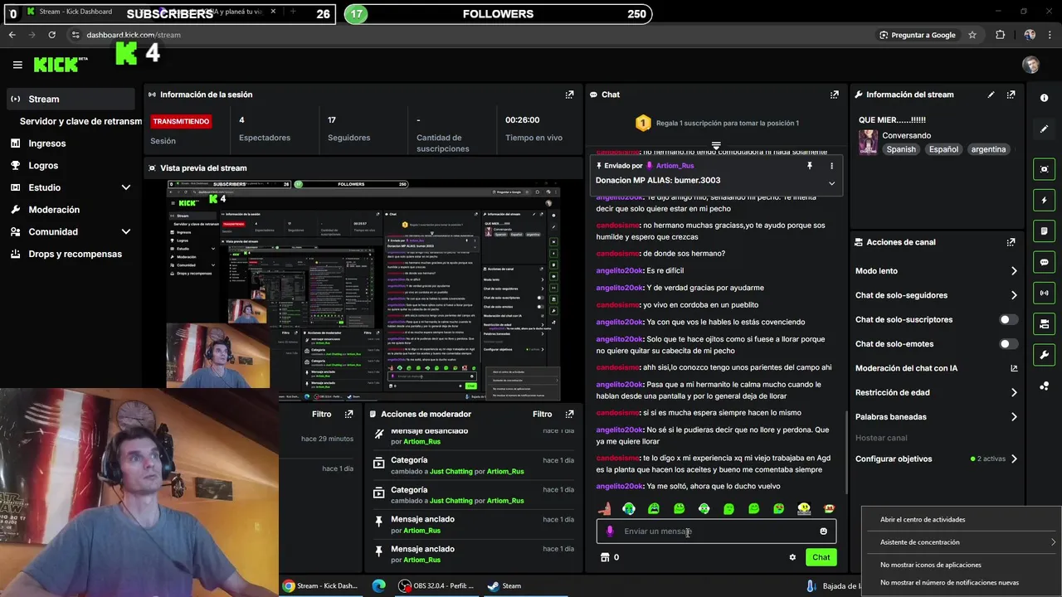Pop out the Acciones de moderador panel
The height and width of the screenshot is (597, 1062).
tap(569, 414)
